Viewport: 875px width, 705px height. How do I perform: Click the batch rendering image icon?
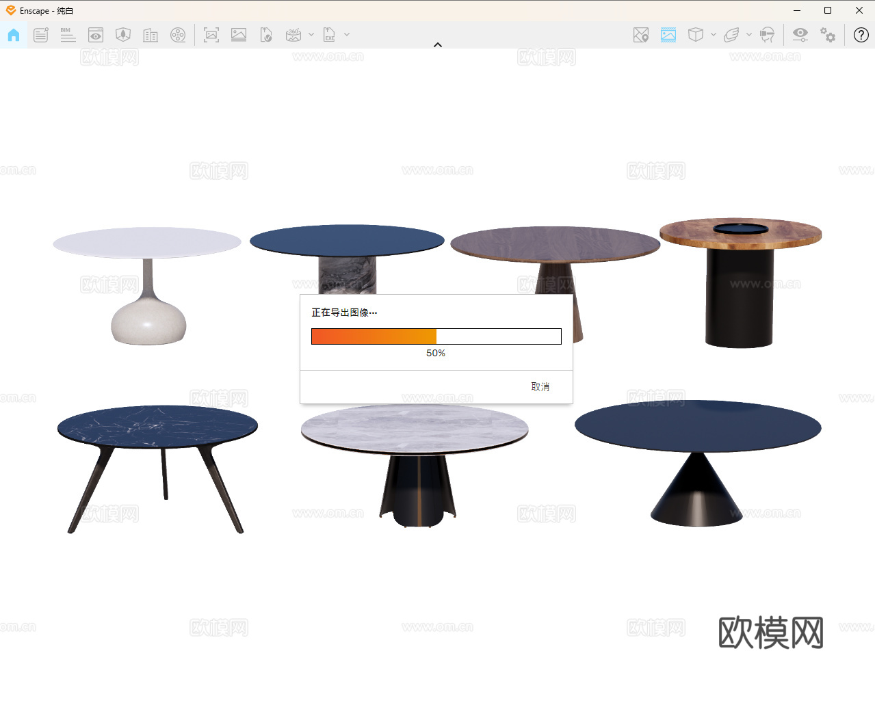click(239, 35)
